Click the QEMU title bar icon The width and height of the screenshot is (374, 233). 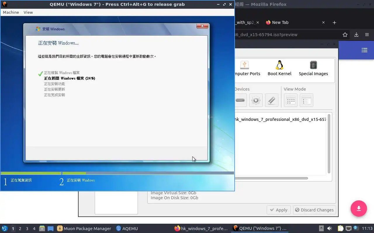(x=4, y=4)
